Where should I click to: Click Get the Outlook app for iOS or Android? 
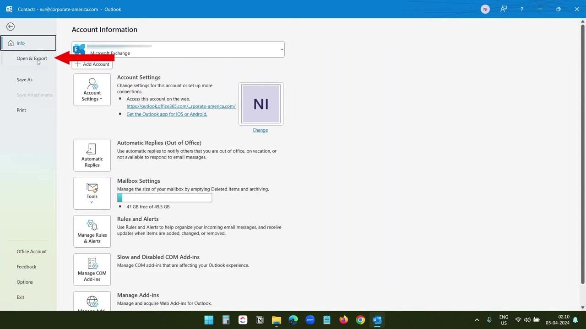167,114
